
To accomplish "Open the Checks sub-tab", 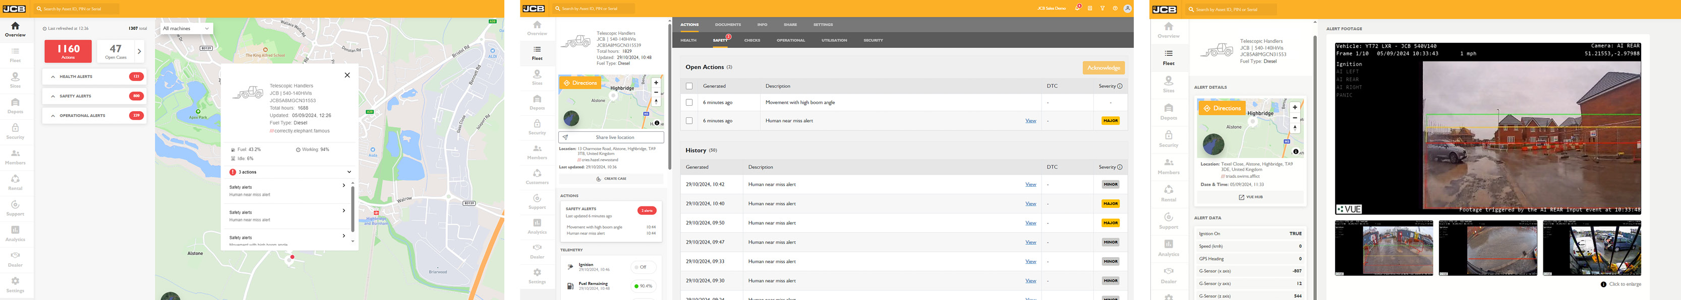I will tap(752, 40).
